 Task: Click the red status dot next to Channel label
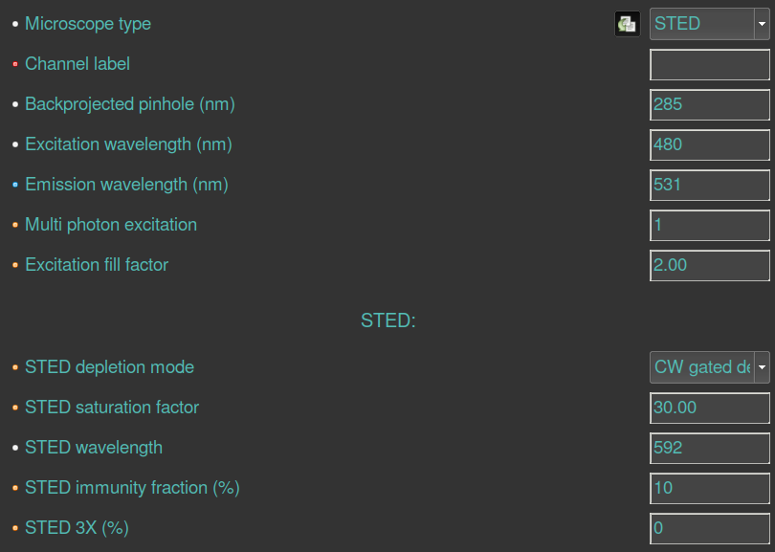[15, 64]
